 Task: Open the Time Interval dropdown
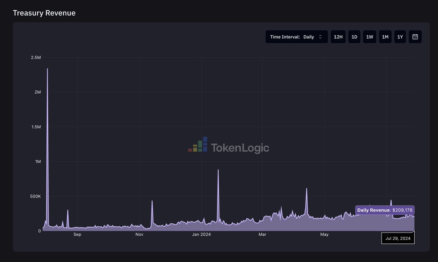296,36
